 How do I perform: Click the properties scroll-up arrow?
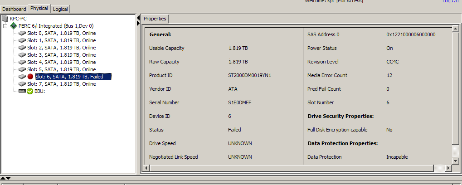click(455, 29)
